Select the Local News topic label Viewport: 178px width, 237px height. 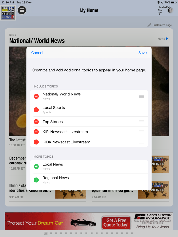pyautogui.click(x=53, y=164)
